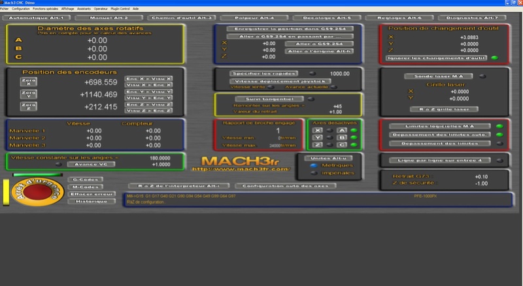Switch to the Decalages Alt-5 screen
Image resolution: width=523 pixels, height=286 pixels.
[327, 18]
